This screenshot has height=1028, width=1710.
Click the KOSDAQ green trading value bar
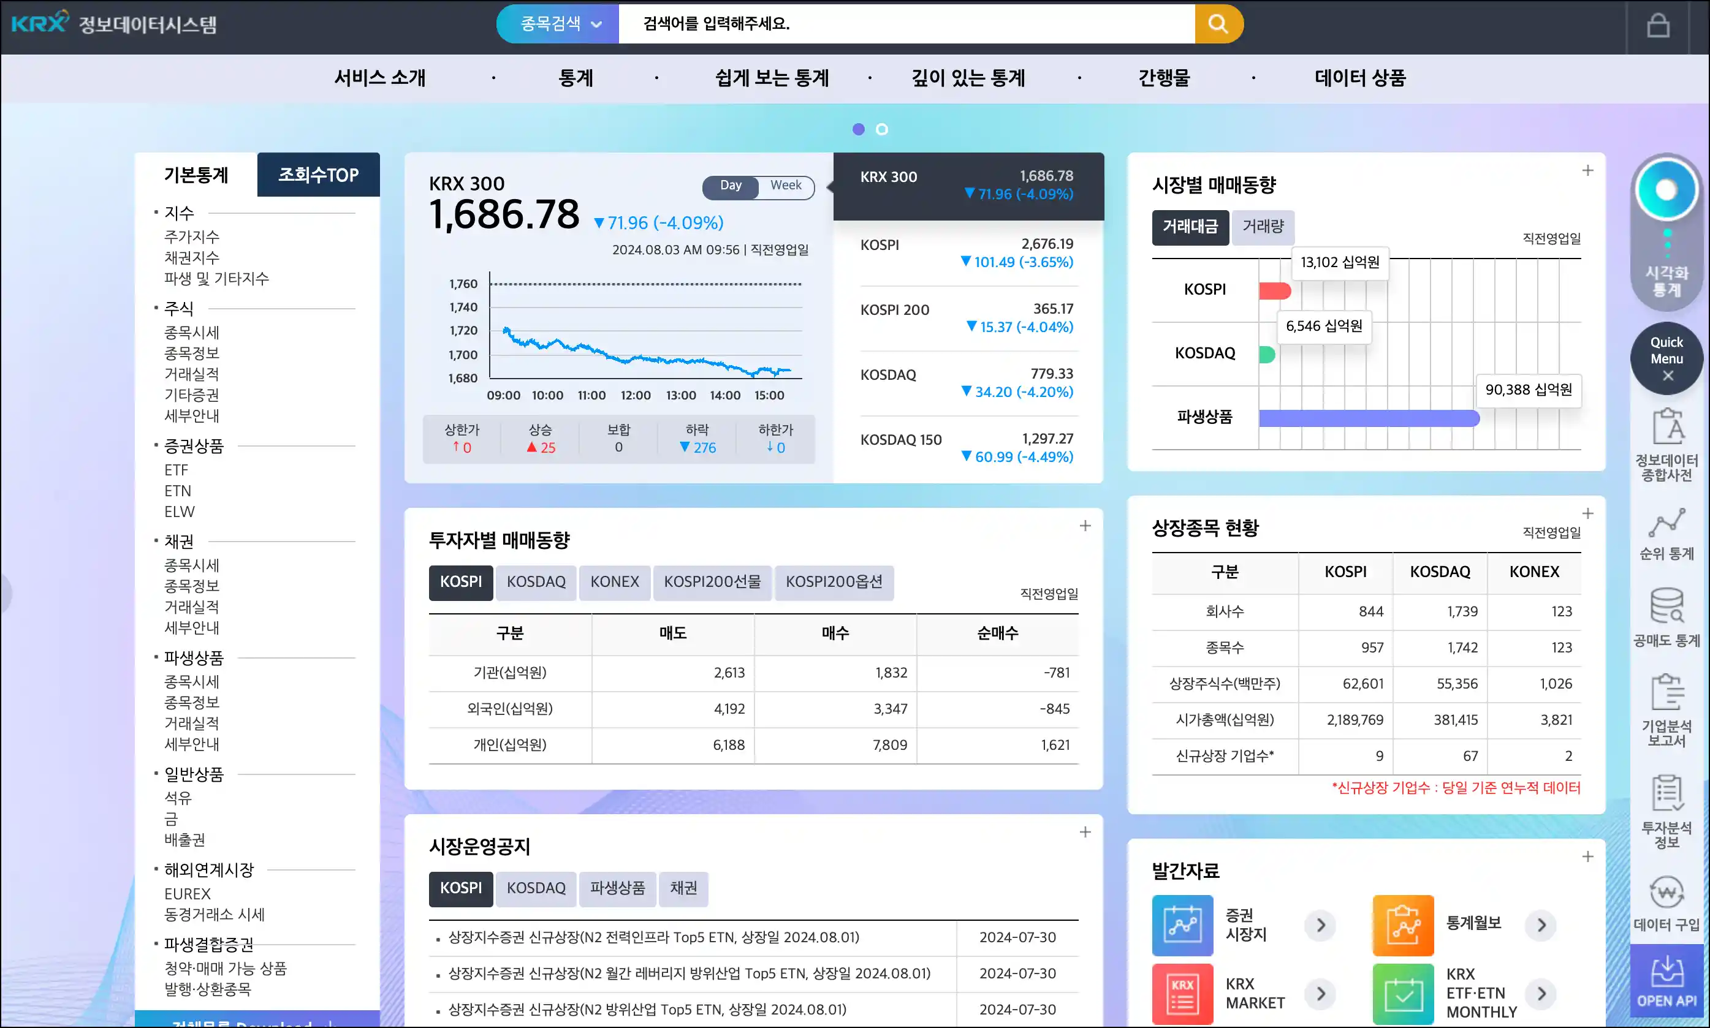coord(1266,355)
